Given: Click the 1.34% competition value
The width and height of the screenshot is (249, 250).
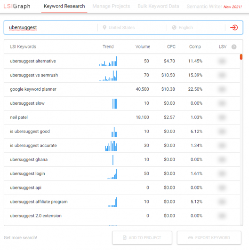Looking at the screenshot, I should 196,145.
